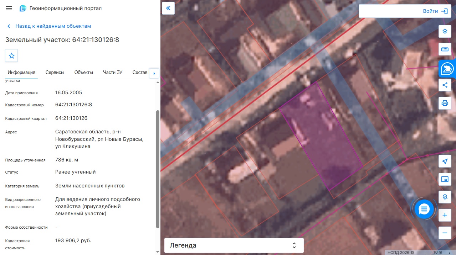Select the purple highlighted parcel on the map

coord(321,136)
